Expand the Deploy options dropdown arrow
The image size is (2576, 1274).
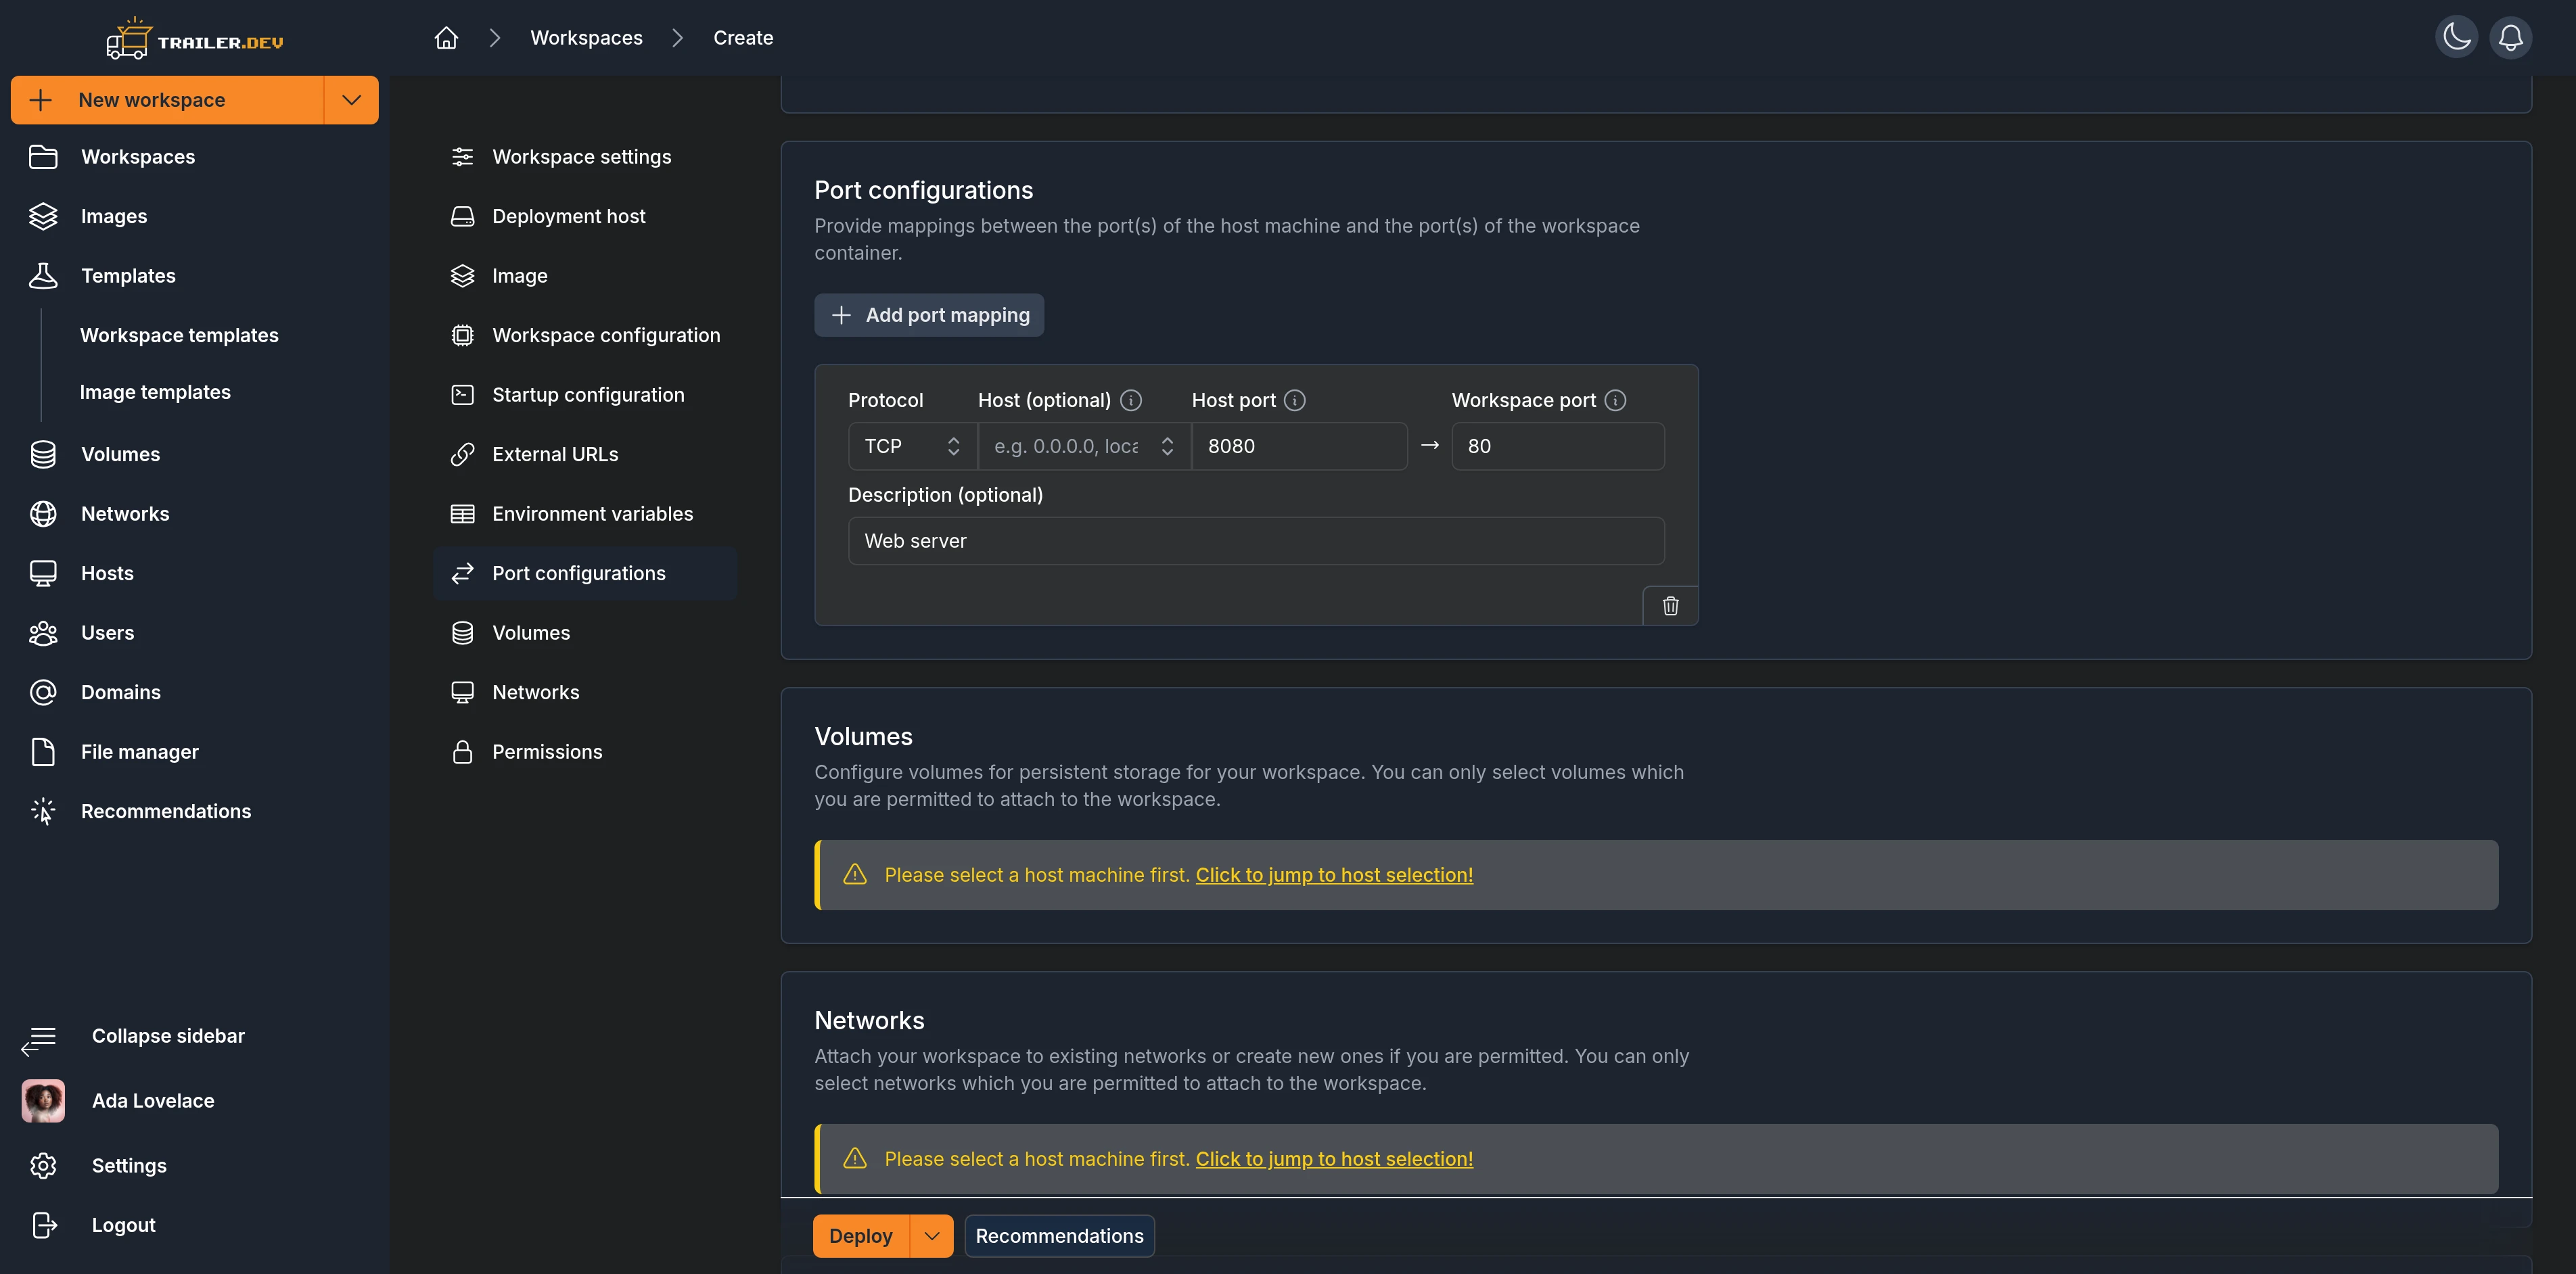(x=931, y=1236)
